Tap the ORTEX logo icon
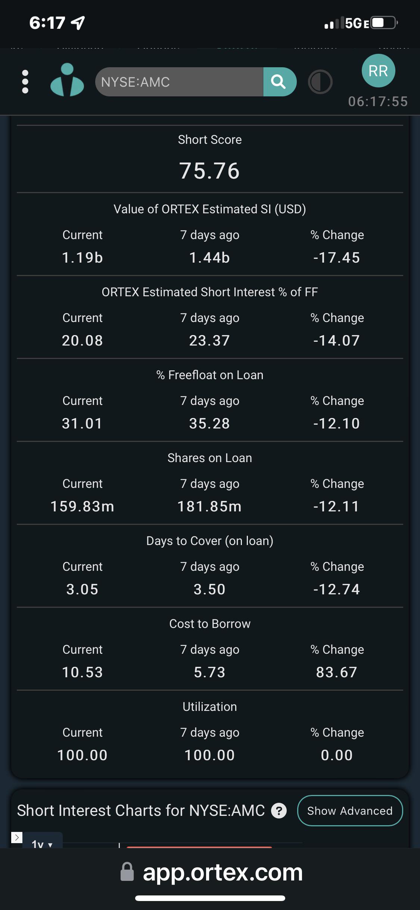 (67, 80)
